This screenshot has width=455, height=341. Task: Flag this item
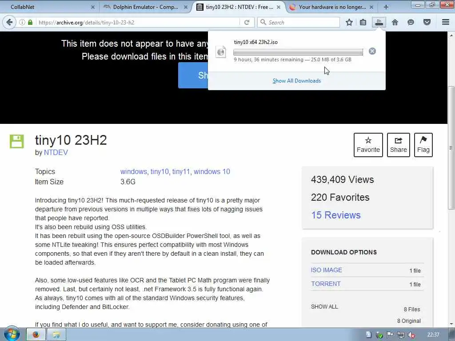pyautogui.click(x=423, y=145)
